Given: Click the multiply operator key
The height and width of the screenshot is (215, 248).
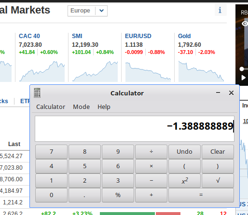Looking at the screenshot, I should coord(151,166).
